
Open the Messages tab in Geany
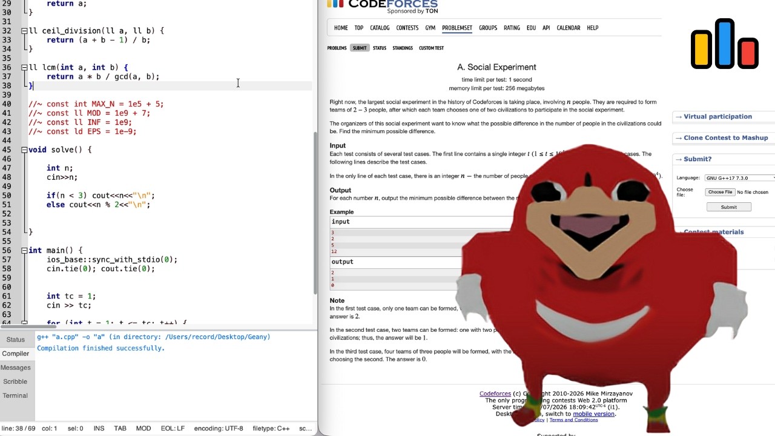tap(16, 368)
